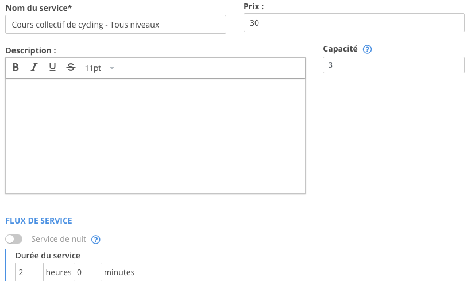Focus the Prix field containing 30

(x=353, y=23)
